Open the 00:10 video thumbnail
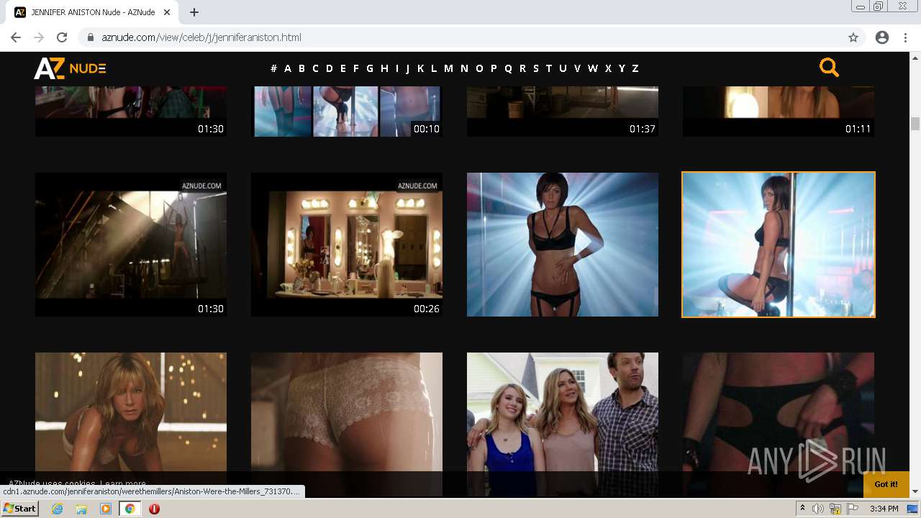This screenshot has width=921, height=518. [x=347, y=112]
